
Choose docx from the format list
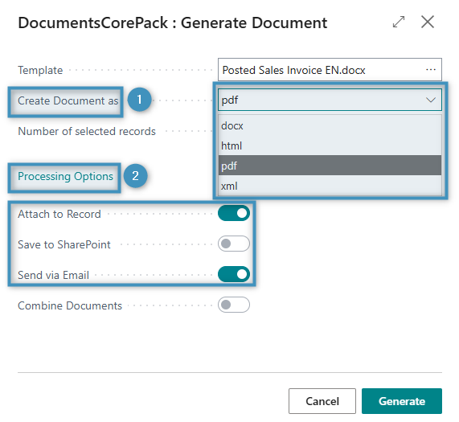[330, 125]
